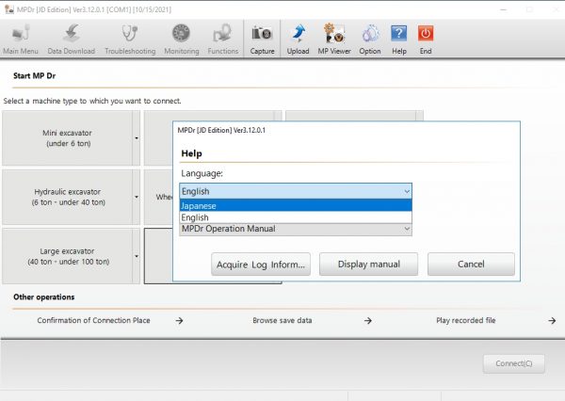565x401 pixels.
Task: Click the Capture camera icon
Action: [262, 39]
